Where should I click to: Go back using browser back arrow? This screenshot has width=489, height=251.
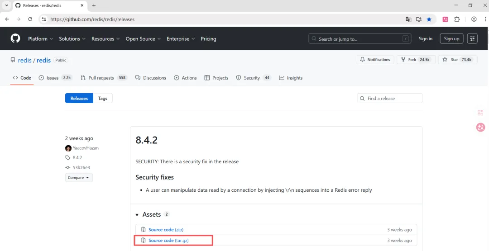click(7, 19)
